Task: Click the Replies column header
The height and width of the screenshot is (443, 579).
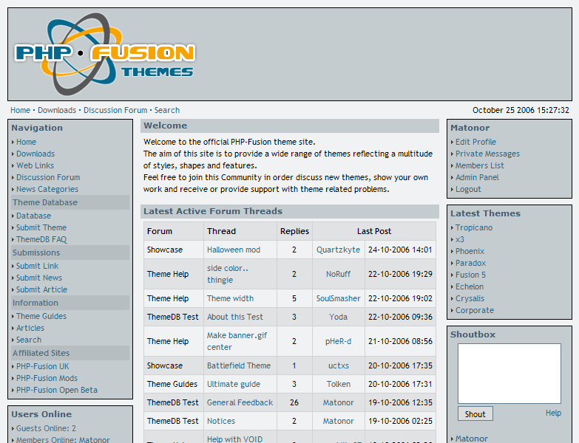Action: coord(294,231)
